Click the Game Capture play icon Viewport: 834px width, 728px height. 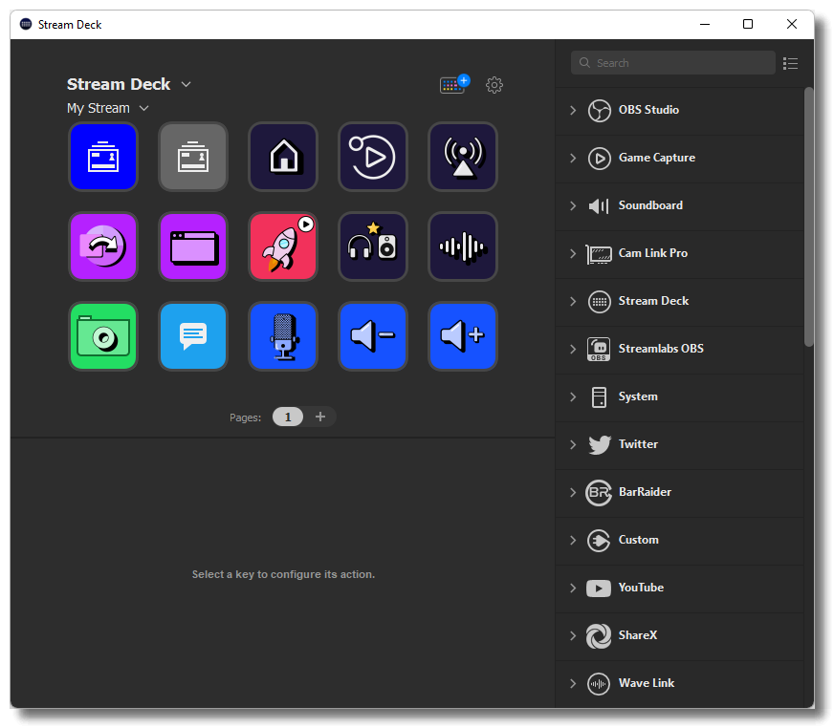599,159
